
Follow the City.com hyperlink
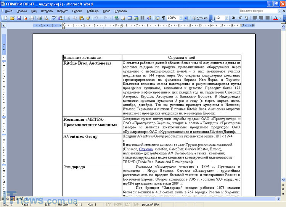146,149
